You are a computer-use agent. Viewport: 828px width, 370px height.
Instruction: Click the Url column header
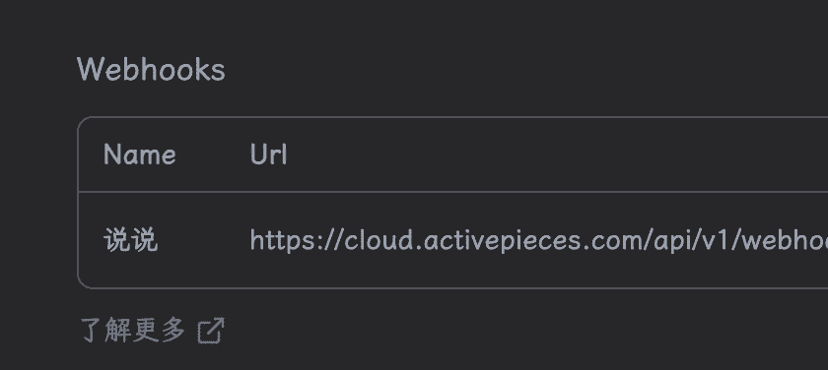pyautogui.click(x=268, y=154)
